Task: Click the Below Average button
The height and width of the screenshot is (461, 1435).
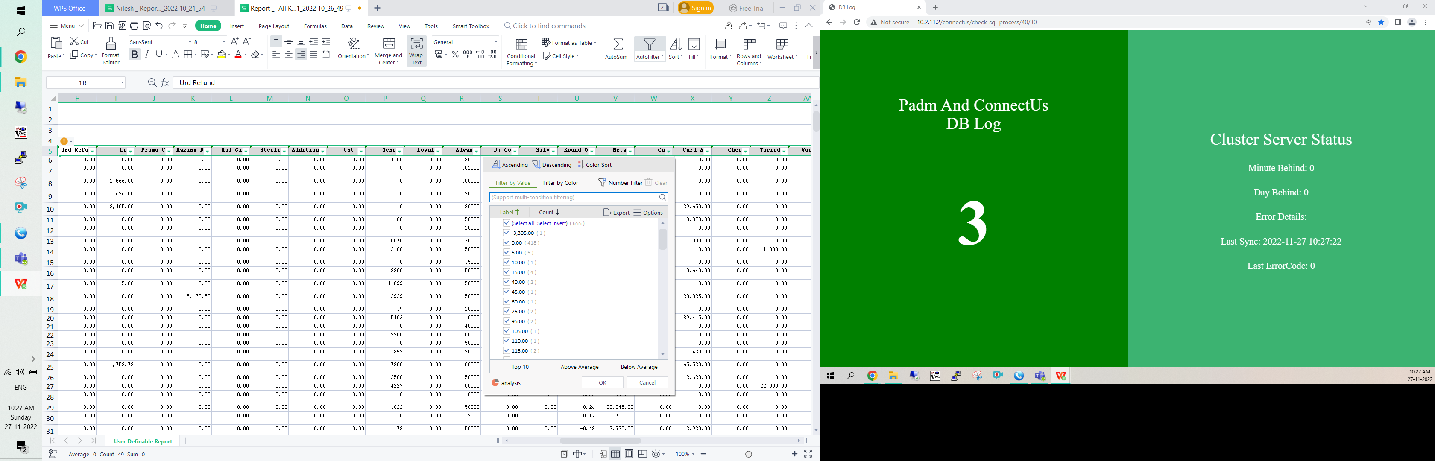Action: click(639, 366)
